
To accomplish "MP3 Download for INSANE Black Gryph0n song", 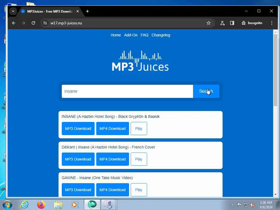I will coord(78,129).
